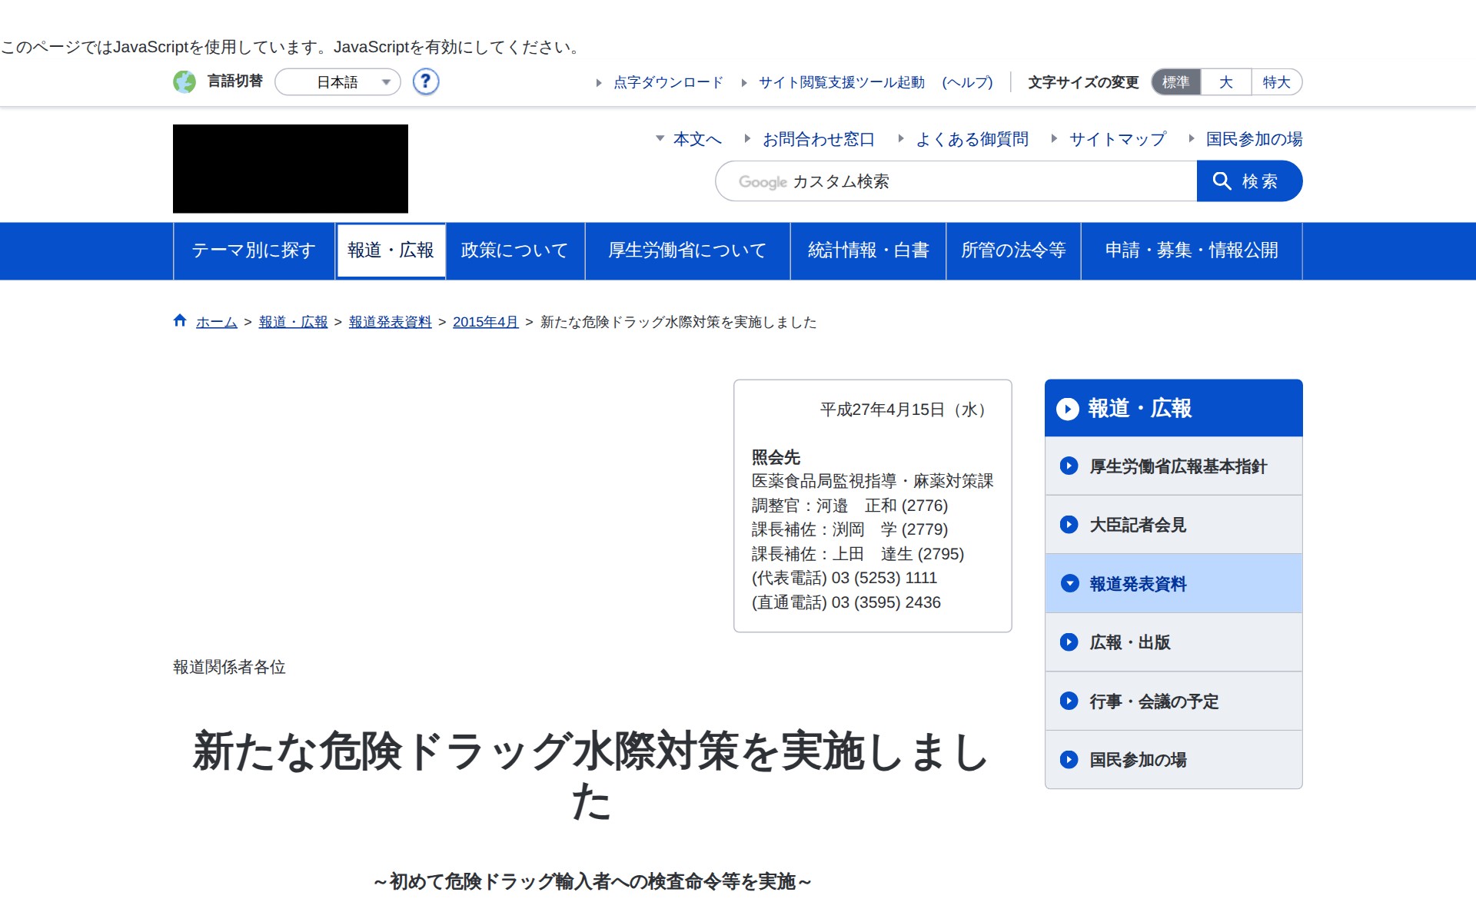
Task: Jump to 本文へ skip link
Action: click(x=696, y=139)
